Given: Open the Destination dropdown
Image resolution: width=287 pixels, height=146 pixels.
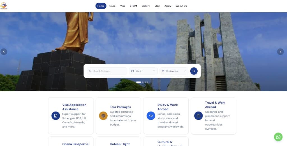Looking at the screenshot, I should click(174, 71).
